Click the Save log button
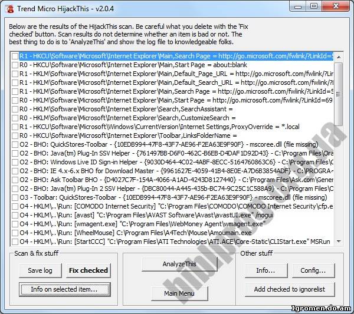The width and height of the screenshot is (354, 314). tap(40, 270)
